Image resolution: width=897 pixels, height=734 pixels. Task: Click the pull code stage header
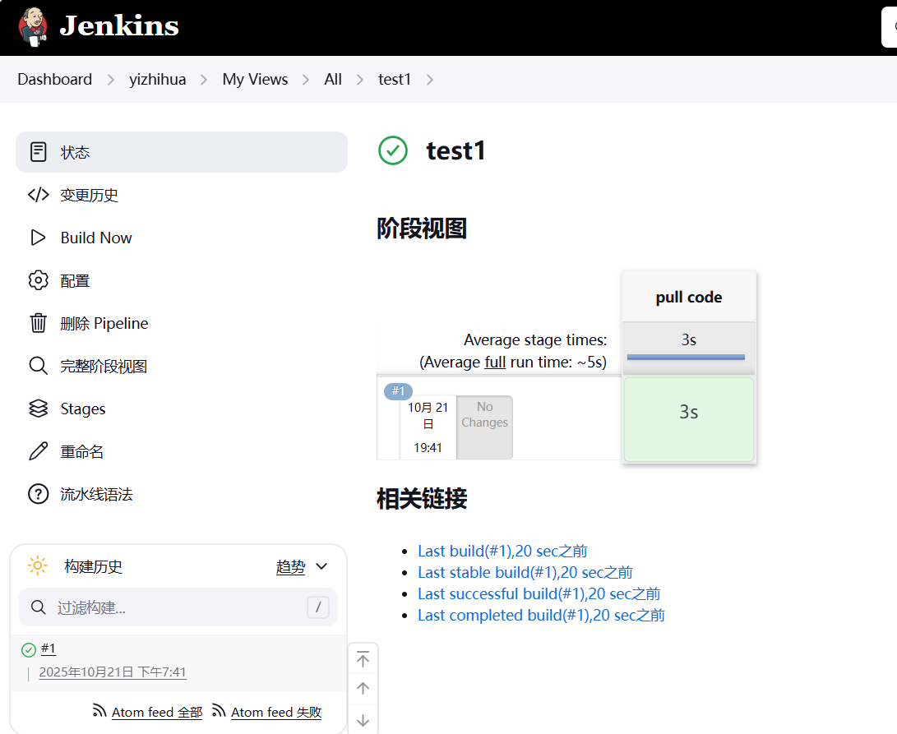coord(689,297)
